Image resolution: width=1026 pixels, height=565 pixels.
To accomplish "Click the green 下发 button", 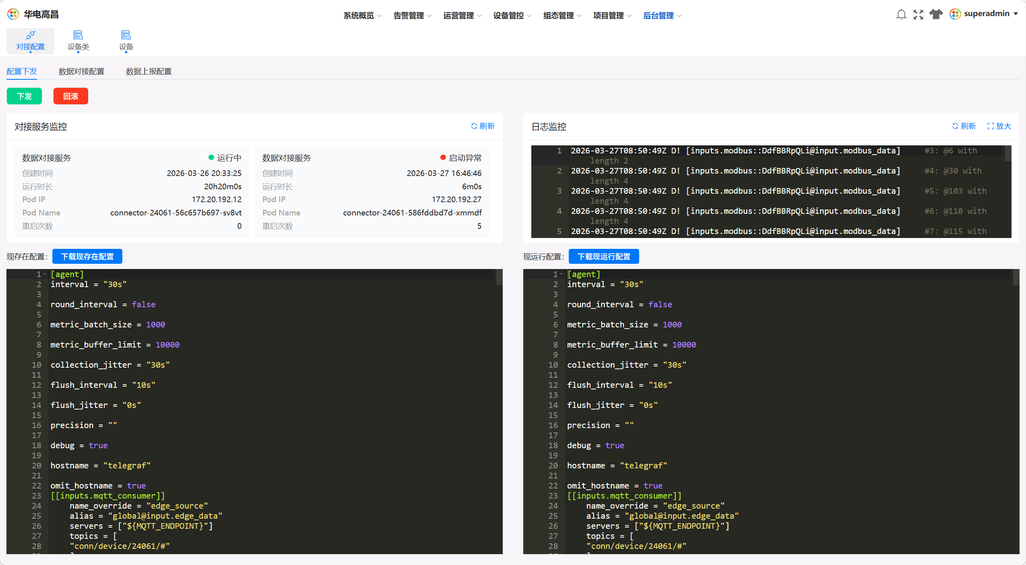I will pos(24,96).
